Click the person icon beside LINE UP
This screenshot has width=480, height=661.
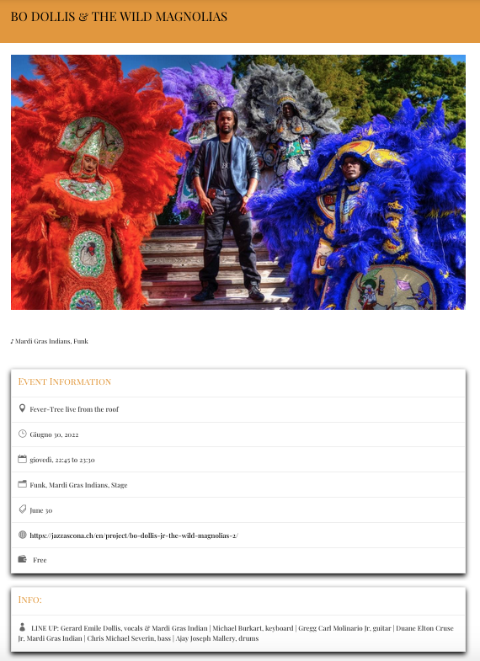(23, 627)
